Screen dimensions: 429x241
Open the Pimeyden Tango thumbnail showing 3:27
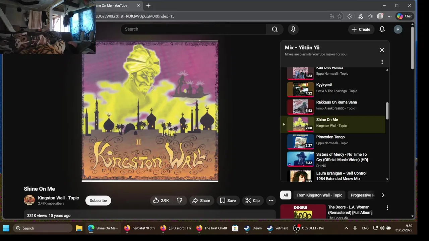point(300,142)
